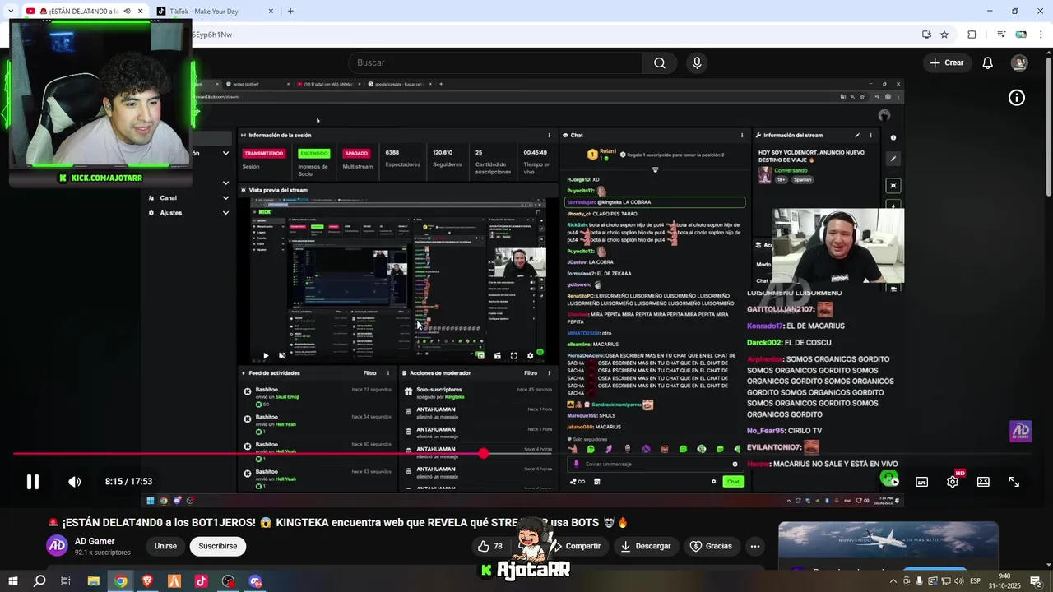Open the Chrome profile icon
The width and height of the screenshot is (1053, 592).
[x=1021, y=35]
